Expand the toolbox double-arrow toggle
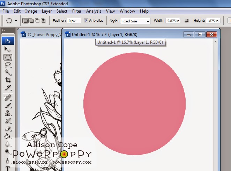The image size is (231, 171). 3,30
